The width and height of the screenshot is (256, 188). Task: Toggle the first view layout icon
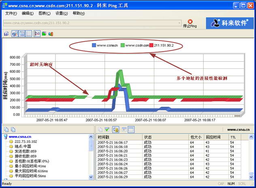[15, 34]
